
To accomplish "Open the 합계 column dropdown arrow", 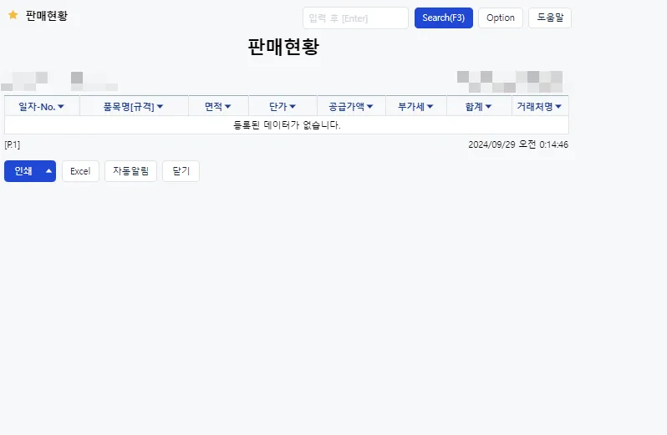I will (x=488, y=107).
